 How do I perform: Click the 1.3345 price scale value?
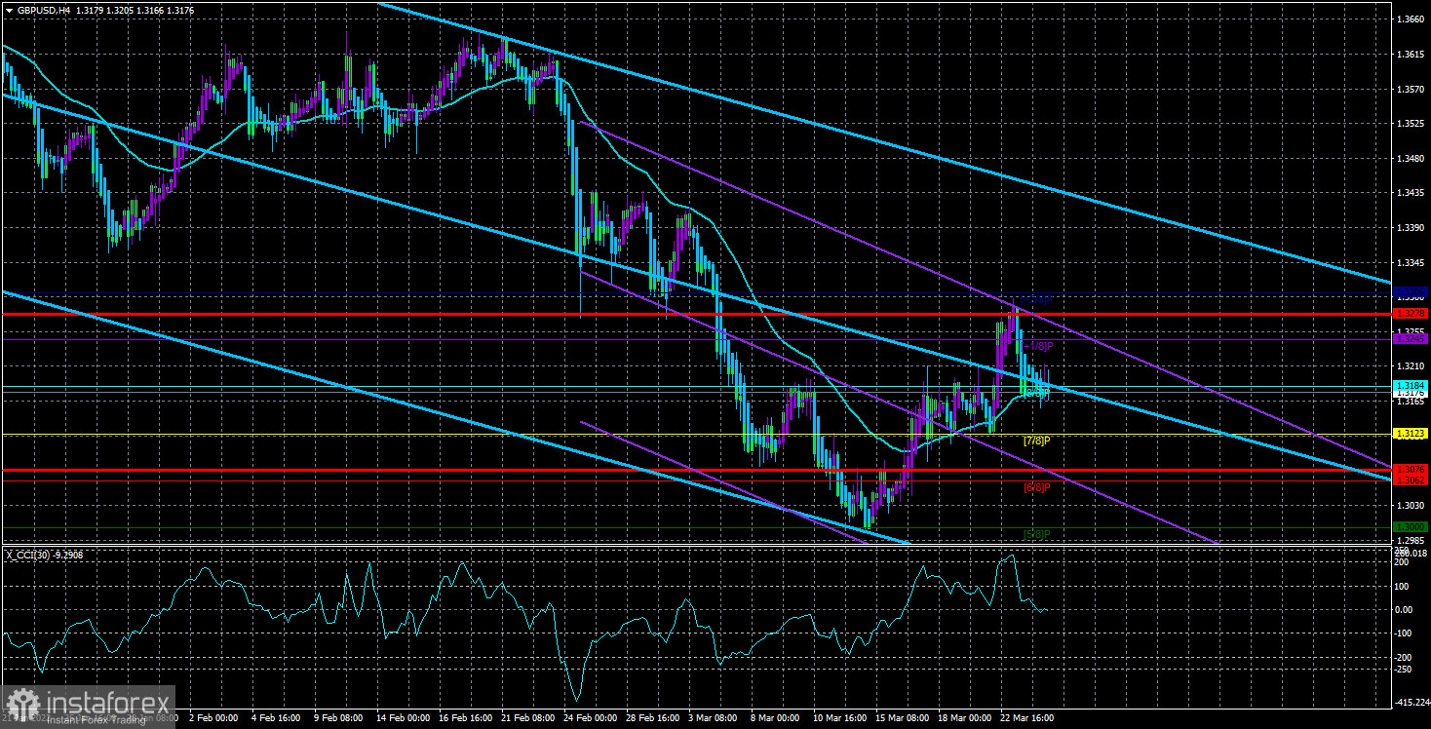[x=1412, y=262]
